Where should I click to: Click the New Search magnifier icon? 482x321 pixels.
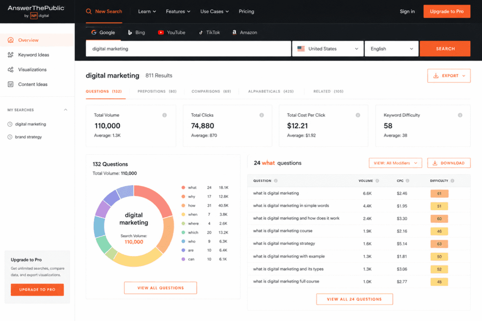point(89,11)
